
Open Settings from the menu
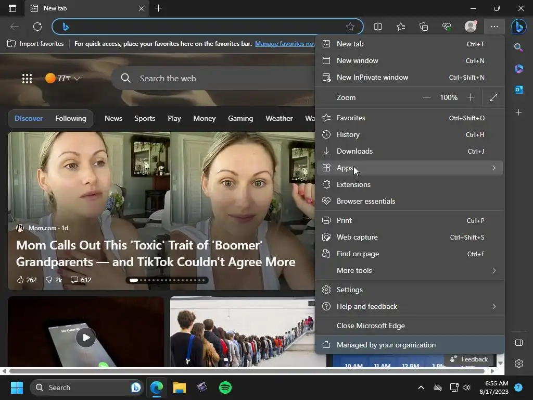tap(349, 290)
